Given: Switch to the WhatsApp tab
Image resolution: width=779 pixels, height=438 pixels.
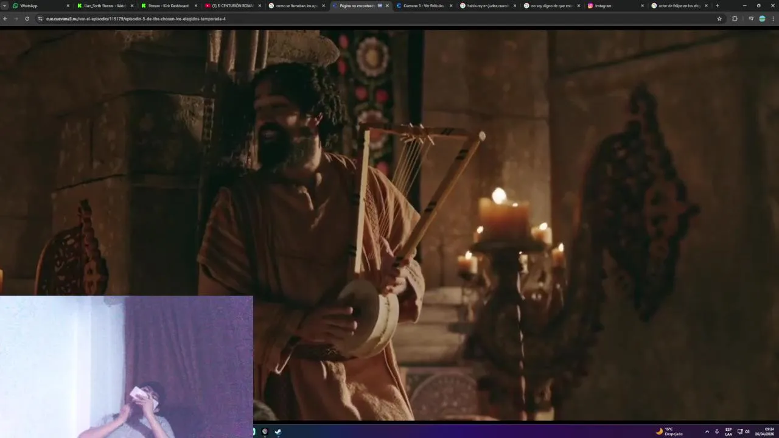Looking at the screenshot, I should click(x=40, y=5).
